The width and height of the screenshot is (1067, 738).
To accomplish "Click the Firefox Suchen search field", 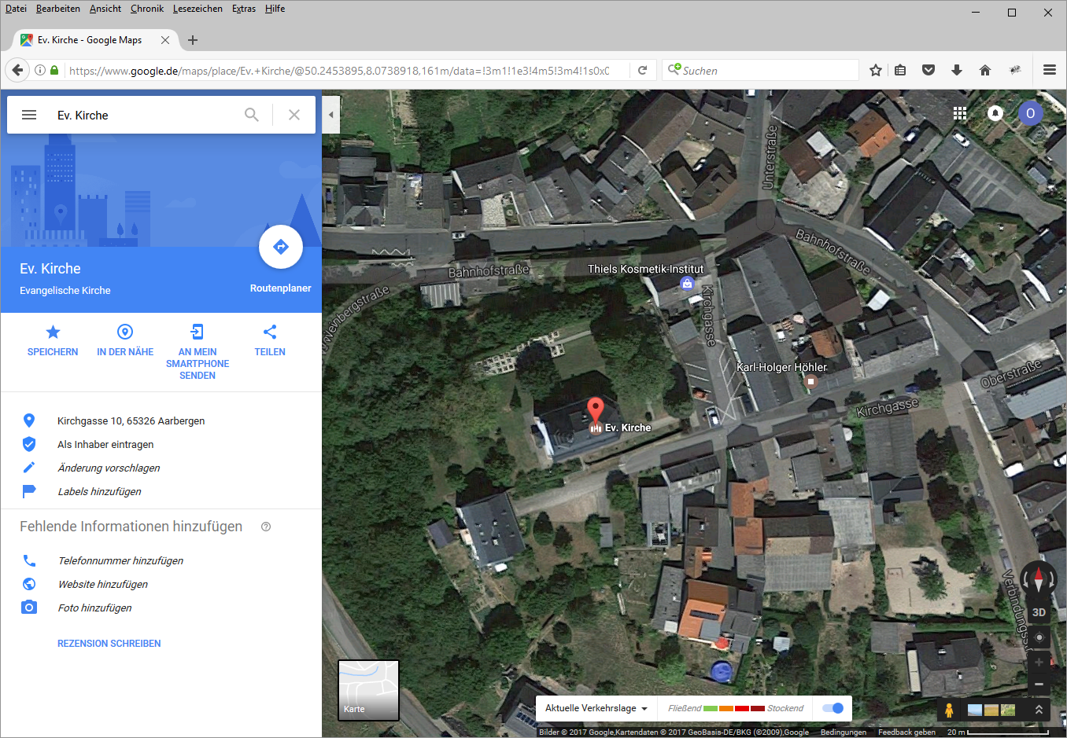I will click(x=760, y=70).
